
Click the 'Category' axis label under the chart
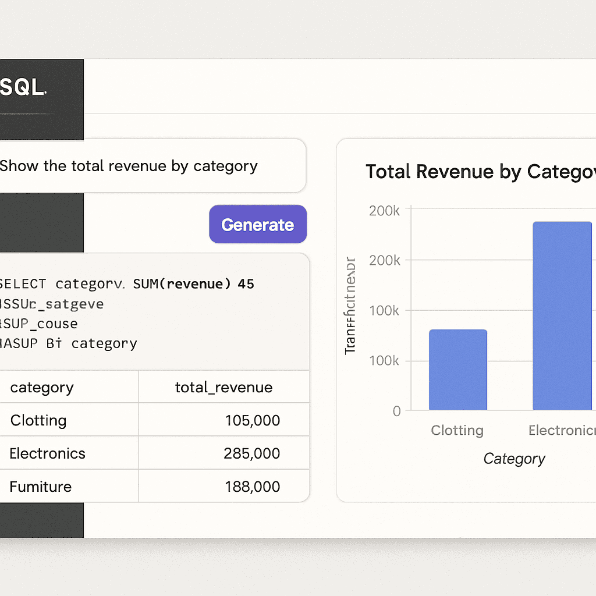click(514, 459)
